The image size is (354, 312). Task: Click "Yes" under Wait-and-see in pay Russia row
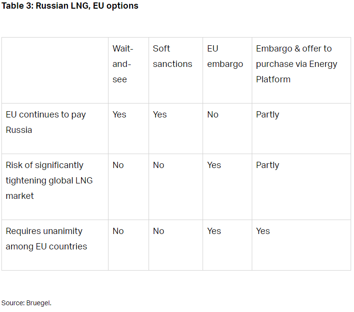(119, 115)
